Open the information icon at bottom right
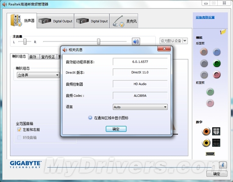 pyautogui.click(x=223, y=165)
